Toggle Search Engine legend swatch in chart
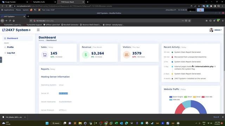225x126 pixels. tap(171, 97)
